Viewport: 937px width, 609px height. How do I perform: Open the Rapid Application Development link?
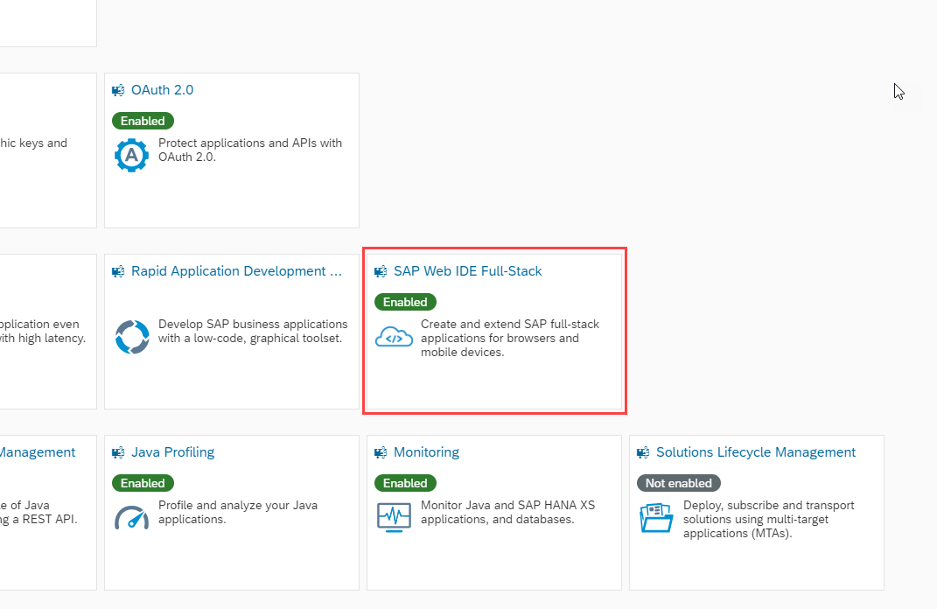[x=236, y=271]
